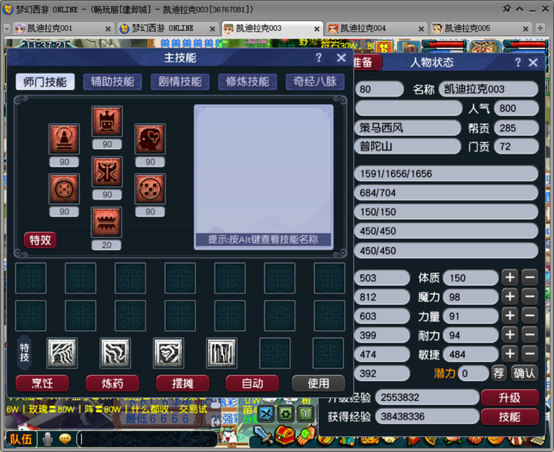The image size is (554, 452).
Task: Open help for the 主技能 window
Action: coord(318,57)
